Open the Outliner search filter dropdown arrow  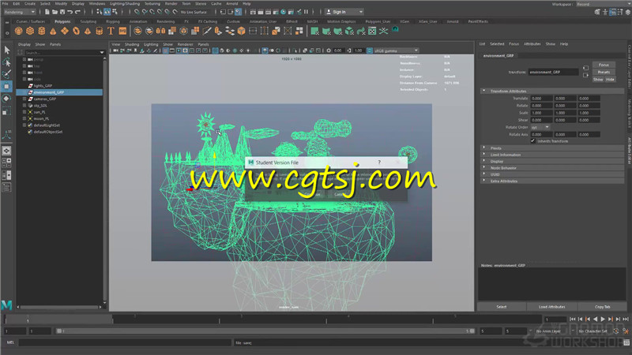tap(102, 53)
